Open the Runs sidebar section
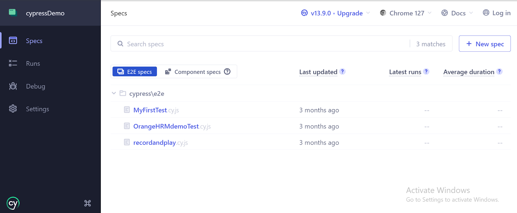This screenshot has width=517, height=213. (x=50, y=64)
